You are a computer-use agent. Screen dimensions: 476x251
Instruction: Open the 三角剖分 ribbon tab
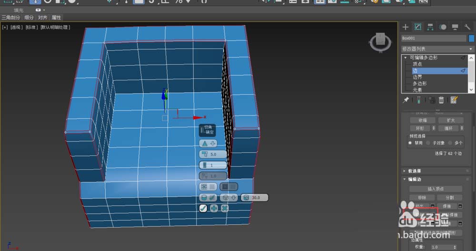click(11, 18)
